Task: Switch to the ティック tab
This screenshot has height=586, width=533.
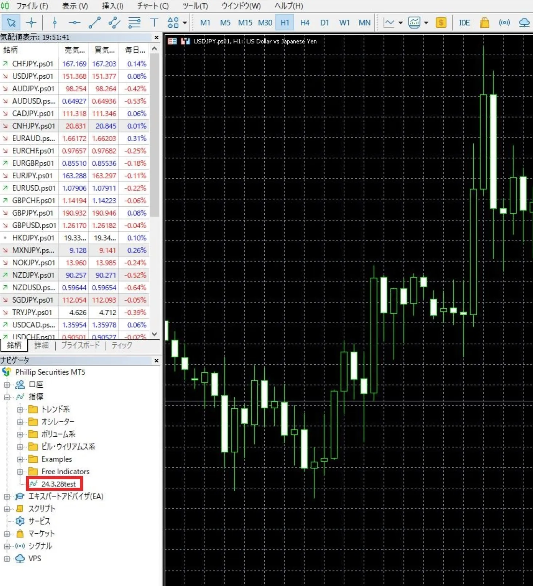Action: (x=122, y=345)
